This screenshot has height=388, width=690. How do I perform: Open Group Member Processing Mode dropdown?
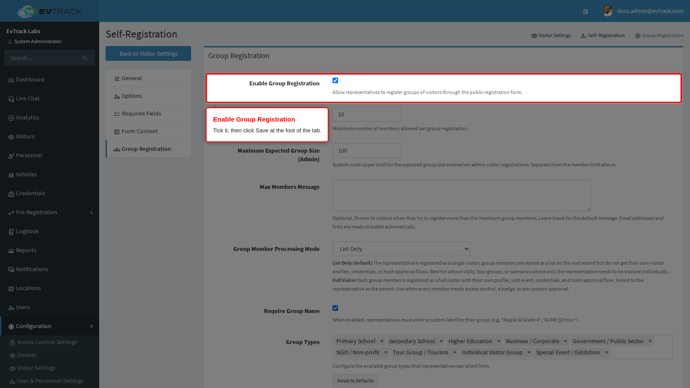401,249
